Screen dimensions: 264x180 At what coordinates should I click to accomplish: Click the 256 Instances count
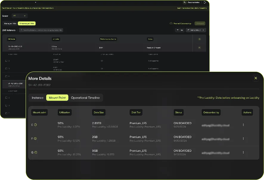[9, 30]
